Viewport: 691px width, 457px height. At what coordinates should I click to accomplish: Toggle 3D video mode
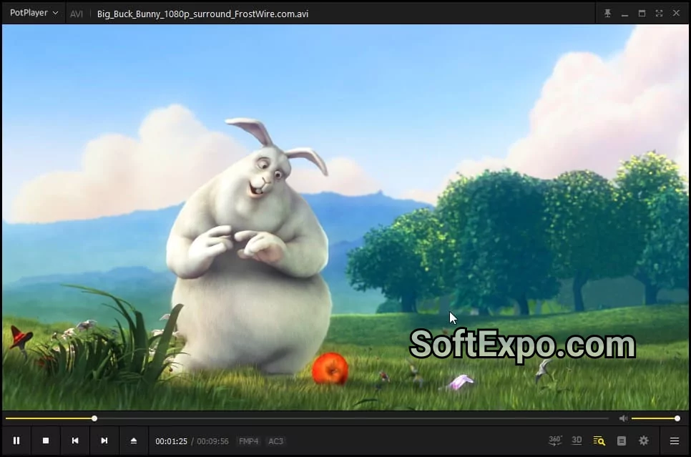coord(577,441)
